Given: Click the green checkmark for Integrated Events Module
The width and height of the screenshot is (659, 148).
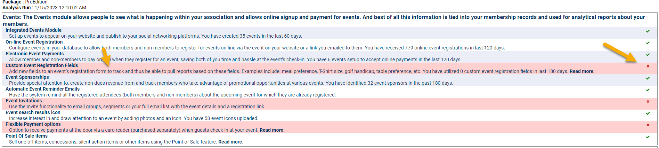Looking at the screenshot, I should (x=648, y=31).
